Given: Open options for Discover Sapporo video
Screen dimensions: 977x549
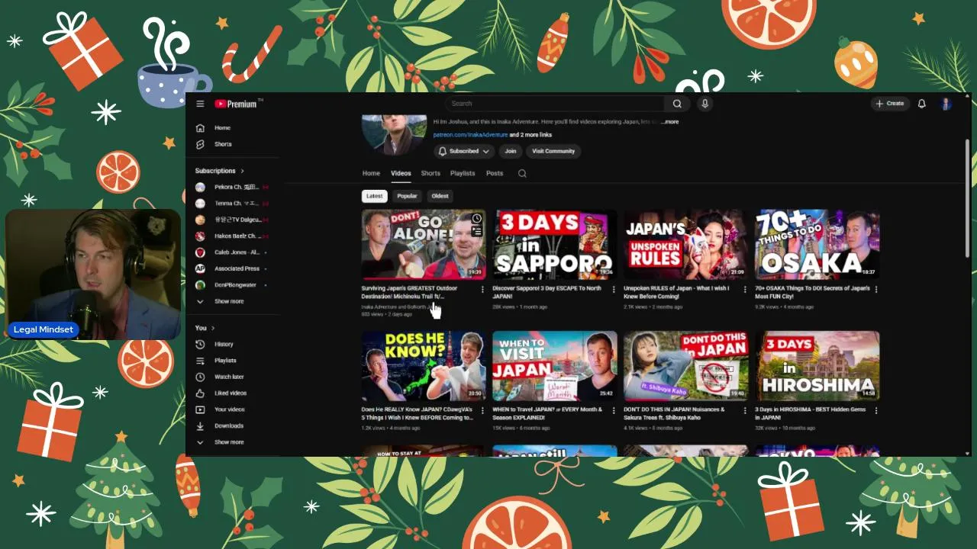Looking at the screenshot, I should [x=614, y=290].
